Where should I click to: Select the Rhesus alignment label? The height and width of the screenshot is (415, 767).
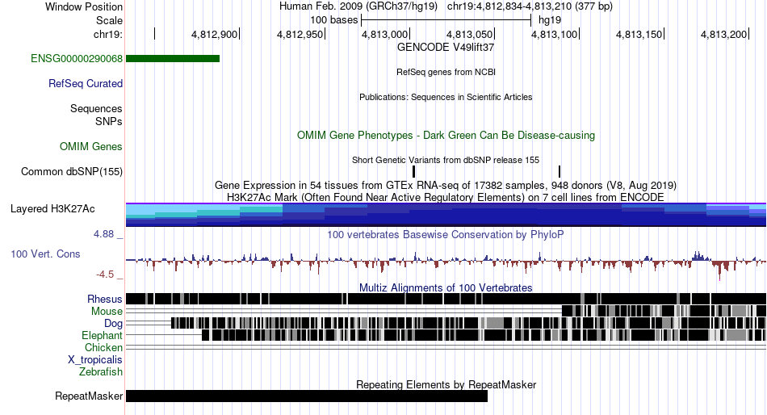pos(105,299)
